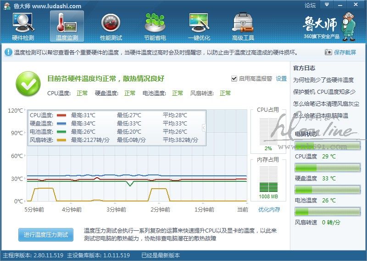Click the 官方日志 heading
The width and height of the screenshot is (367, 261).
[x=304, y=68]
